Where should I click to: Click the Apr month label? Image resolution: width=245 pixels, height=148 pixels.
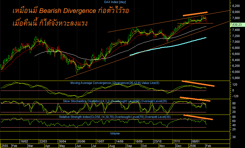click(48, 146)
